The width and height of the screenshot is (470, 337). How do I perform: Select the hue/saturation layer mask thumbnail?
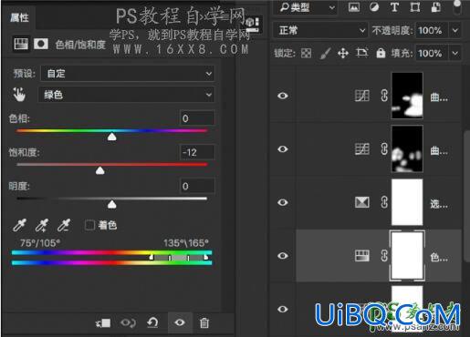(407, 255)
